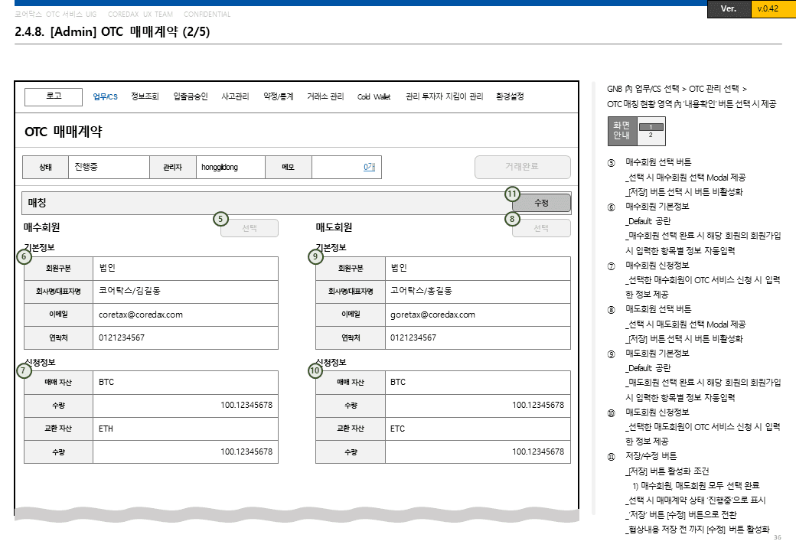
Task: Click the 매수회원 선택 button
Action: [x=250, y=228]
